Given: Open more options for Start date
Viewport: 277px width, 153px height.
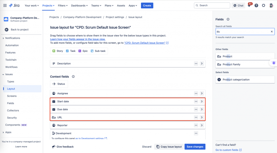Looking at the screenshot, I should tap(196, 101).
